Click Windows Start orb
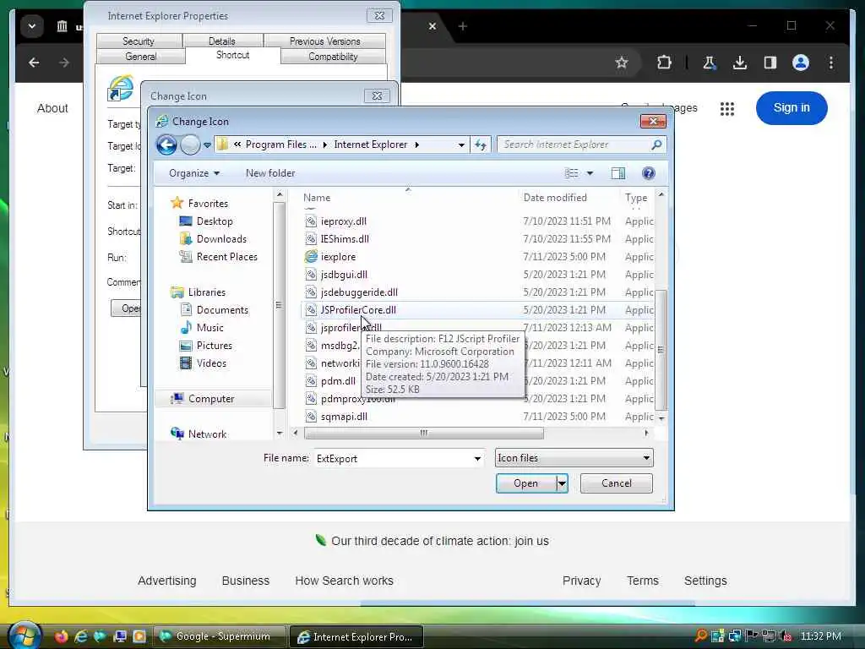Image resolution: width=865 pixels, height=649 pixels. [x=24, y=635]
